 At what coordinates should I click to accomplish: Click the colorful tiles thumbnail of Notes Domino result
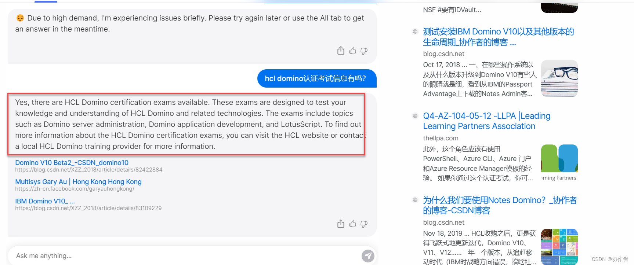point(559,247)
